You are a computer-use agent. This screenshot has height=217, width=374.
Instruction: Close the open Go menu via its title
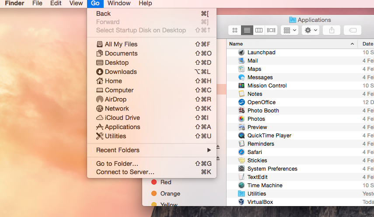click(x=95, y=3)
